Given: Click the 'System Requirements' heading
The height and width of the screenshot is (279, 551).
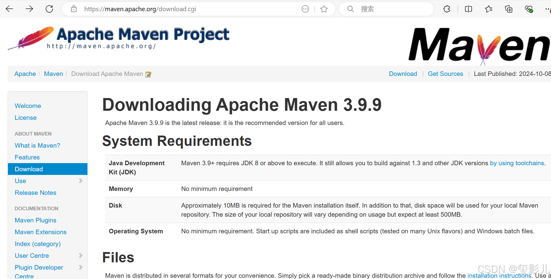Looking at the screenshot, I should pyautogui.click(x=177, y=141).
